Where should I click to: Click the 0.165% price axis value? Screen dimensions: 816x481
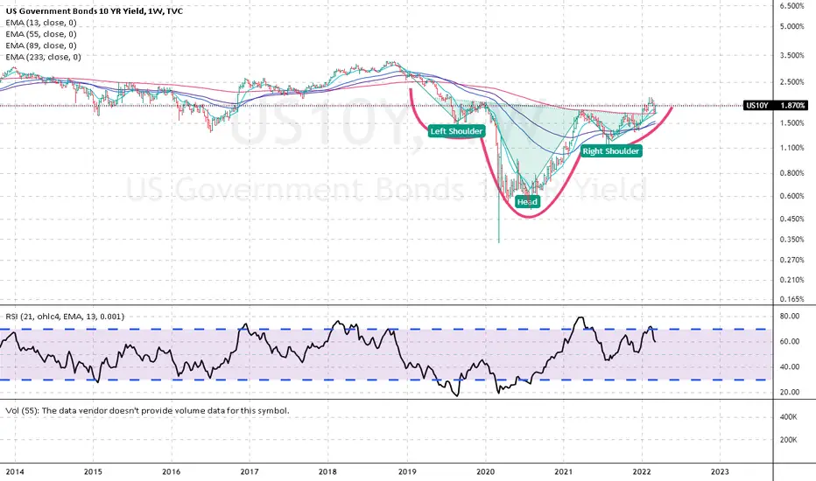pyautogui.click(x=792, y=299)
